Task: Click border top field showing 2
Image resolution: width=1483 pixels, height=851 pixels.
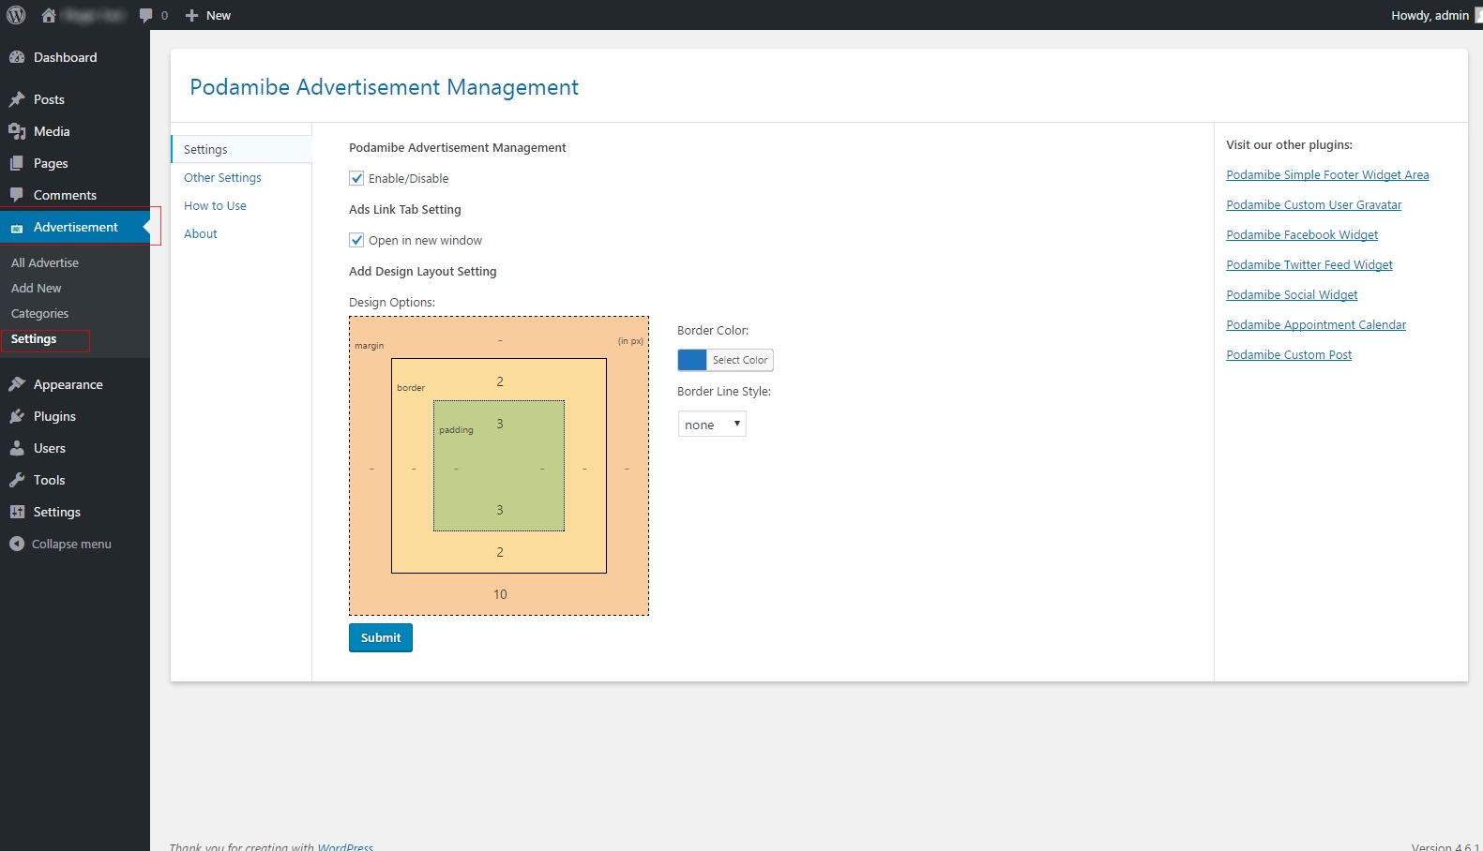Action: (x=500, y=381)
